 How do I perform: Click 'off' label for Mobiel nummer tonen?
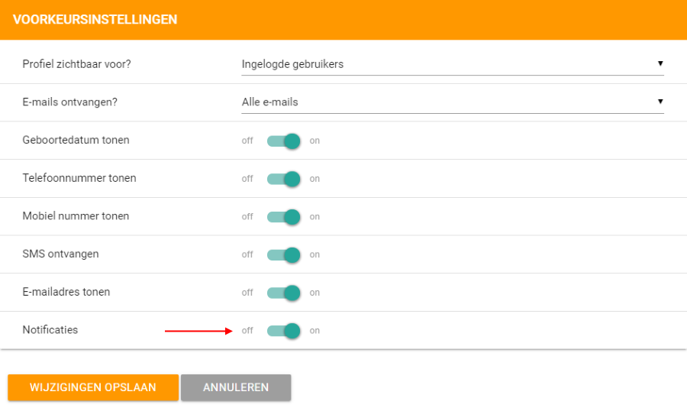tap(247, 217)
